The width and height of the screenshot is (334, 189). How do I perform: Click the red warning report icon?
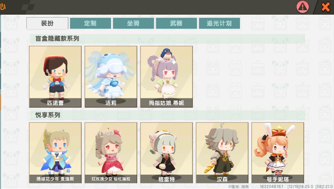click(303, 7)
